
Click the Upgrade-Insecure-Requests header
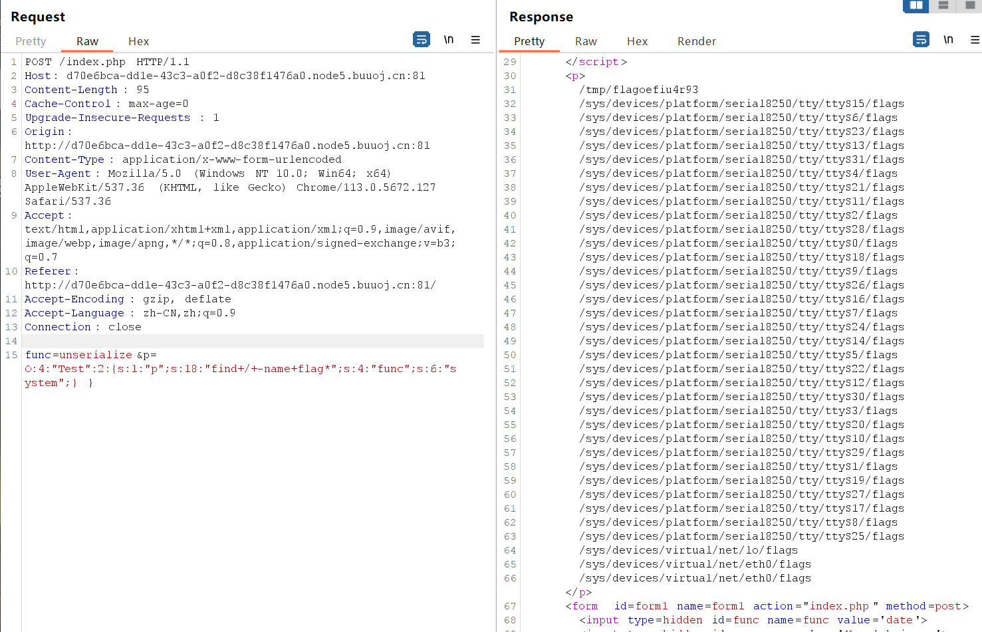pos(122,118)
